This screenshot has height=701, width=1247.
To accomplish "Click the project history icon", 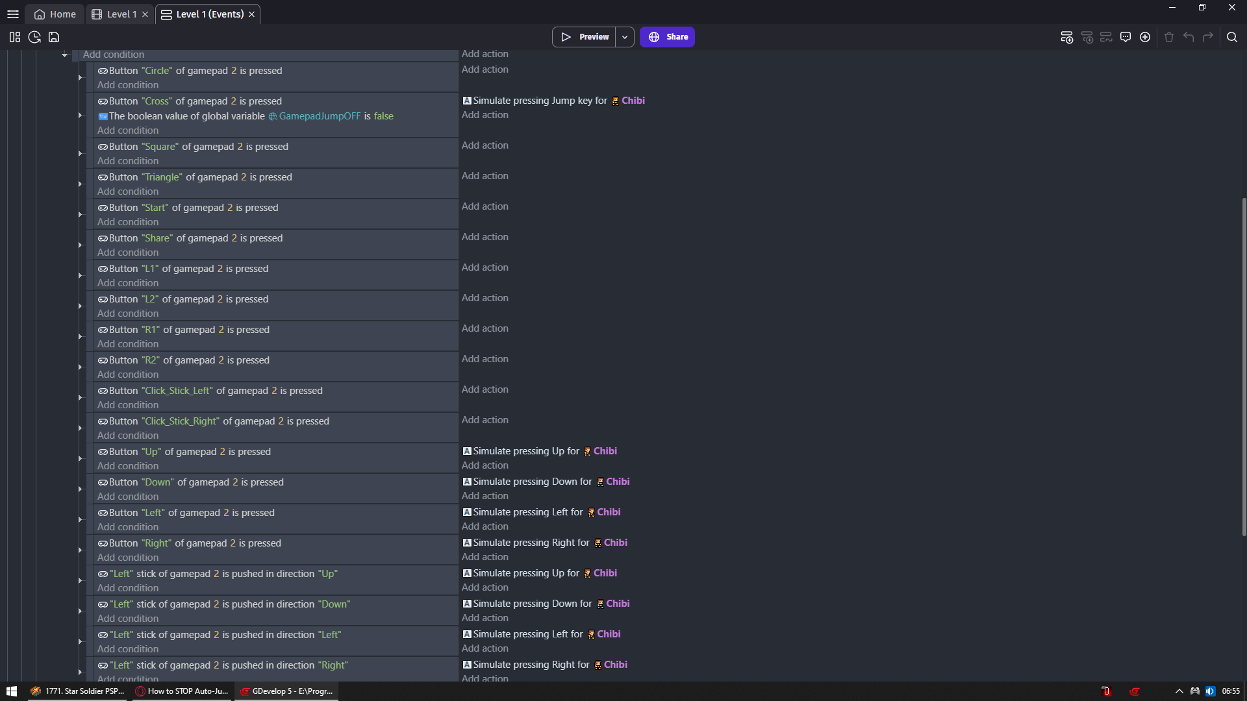I will (34, 37).
